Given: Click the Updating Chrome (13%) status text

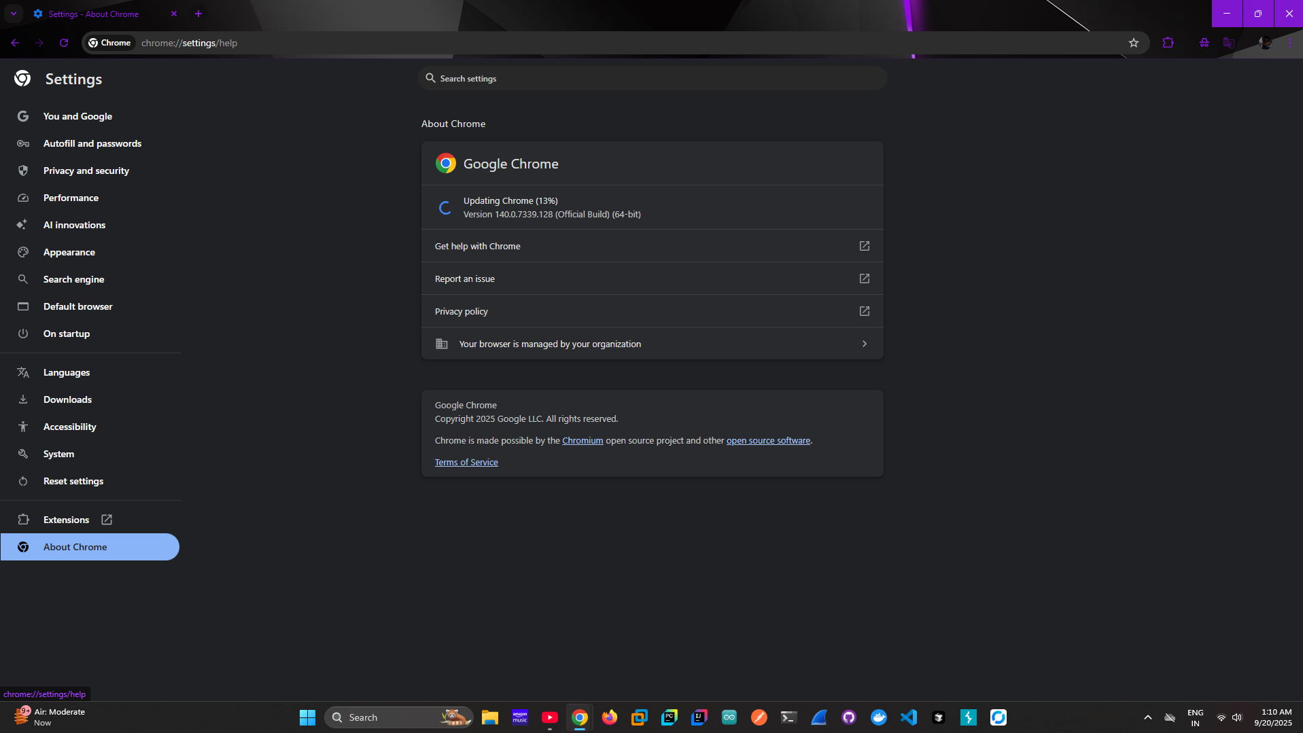Looking at the screenshot, I should click(x=510, y=201).
